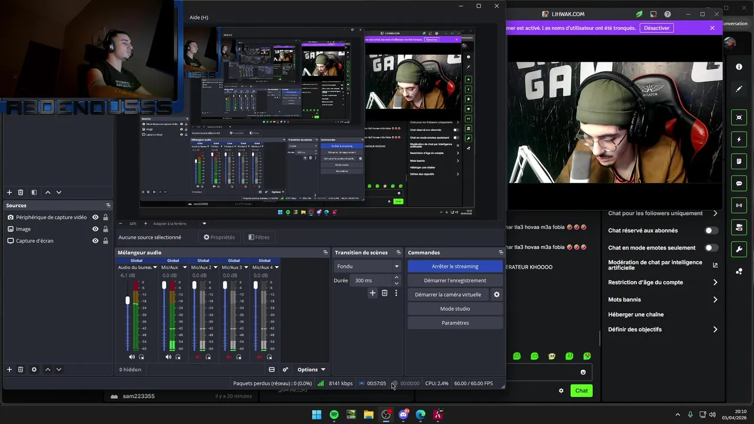The image size is (754, 424).
Task: Open transition properties three-dot menu
Action: [x=396, y=293]
